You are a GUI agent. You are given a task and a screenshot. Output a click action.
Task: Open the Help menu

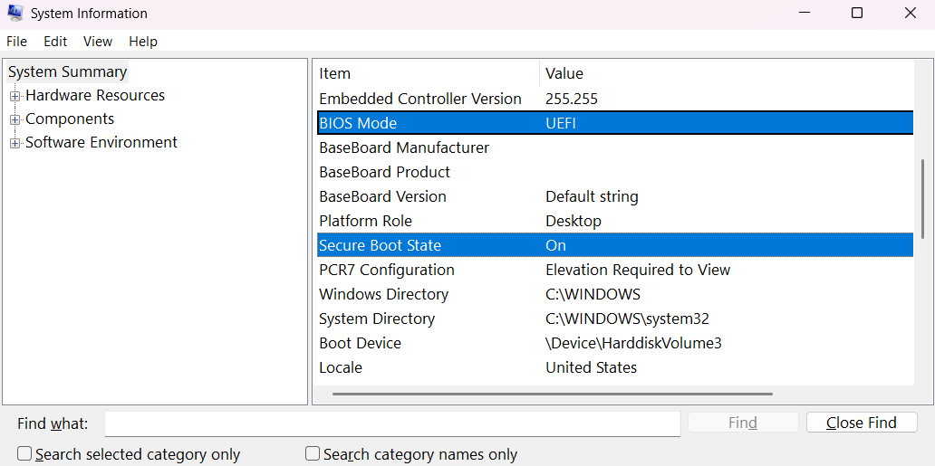[143, 42]
